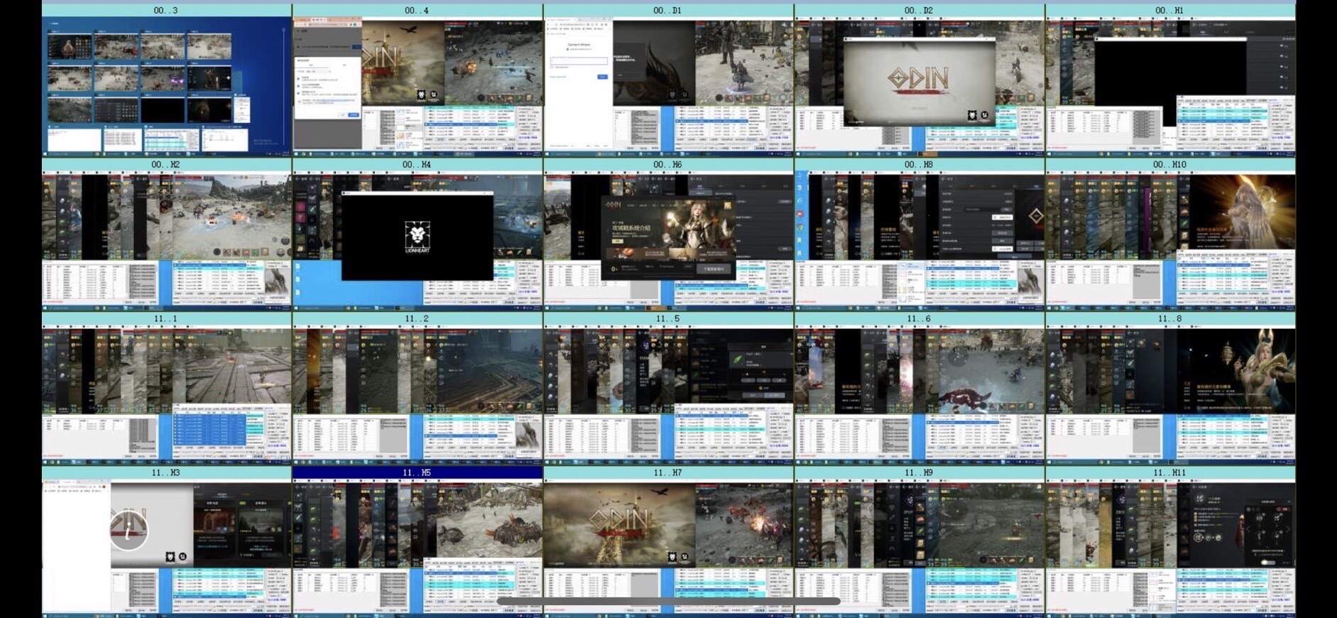View the 11..8 machine screen preview
The image size is (1337, 618).
coord(1170,395)
